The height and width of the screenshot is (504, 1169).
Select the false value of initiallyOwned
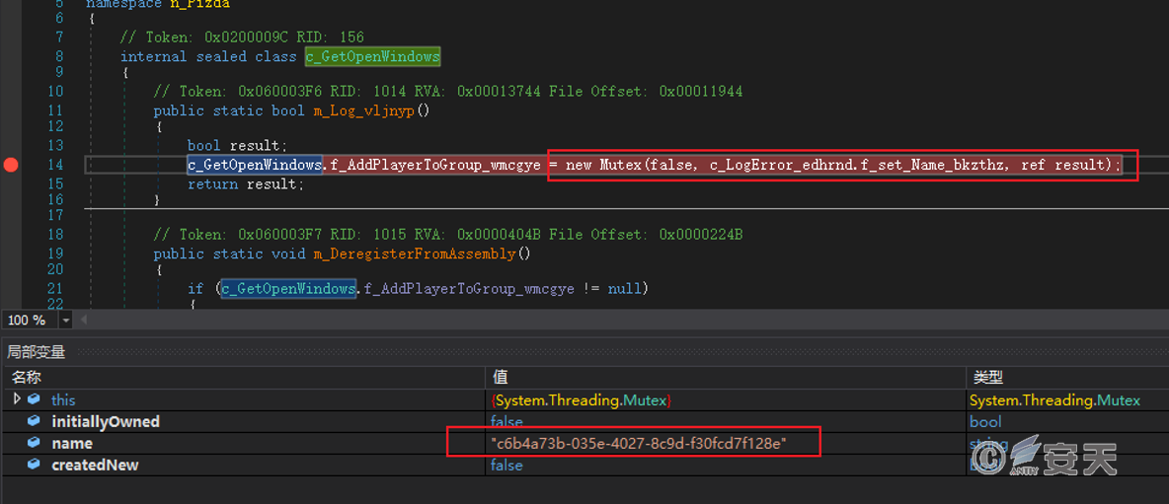tap(507, 421)
